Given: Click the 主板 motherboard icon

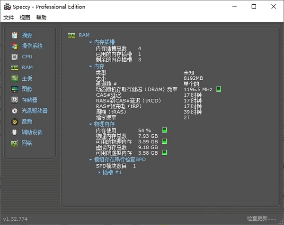Looking at the screenshot, I should pyautogui.click(x=15, y=78).
